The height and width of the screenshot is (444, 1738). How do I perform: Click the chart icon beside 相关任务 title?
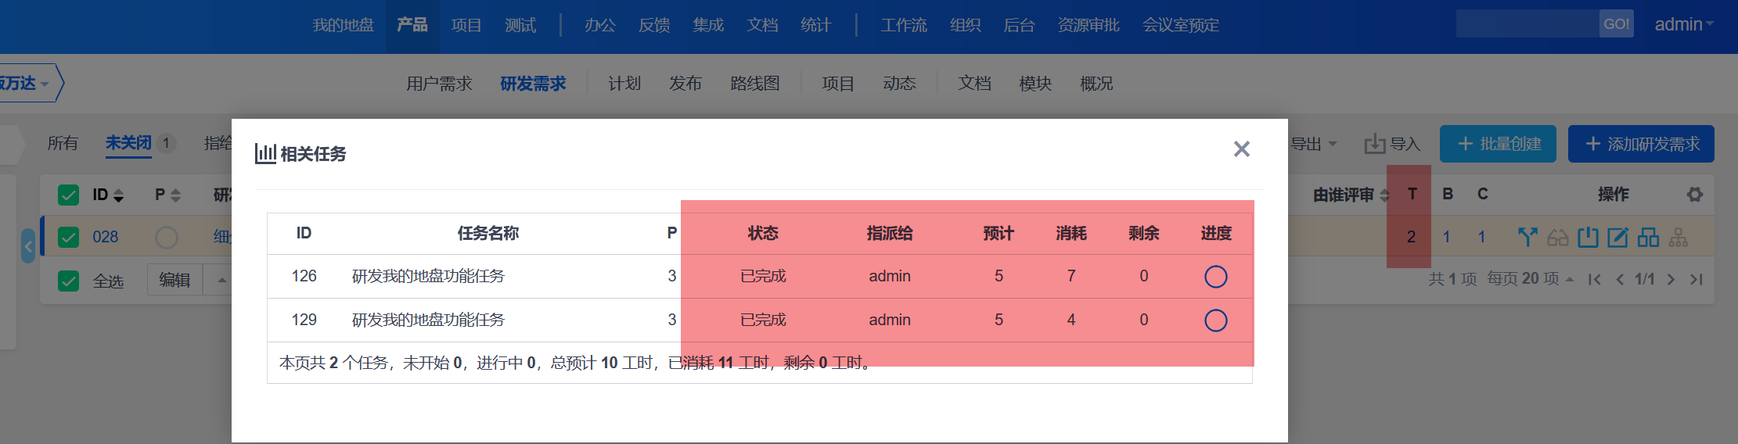[x=265, y=153]
